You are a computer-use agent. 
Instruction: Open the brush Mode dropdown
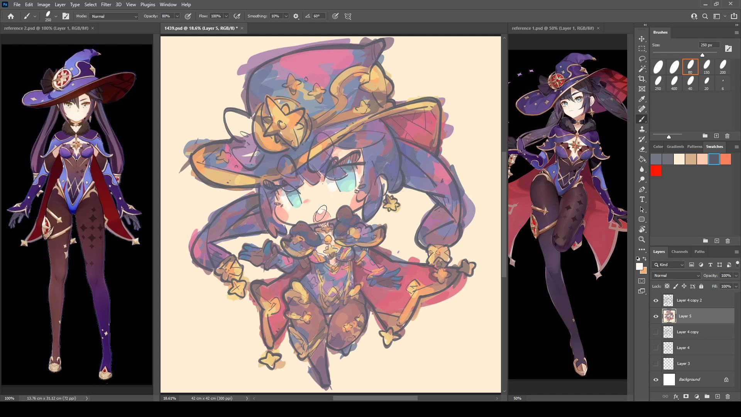[114, 16]
